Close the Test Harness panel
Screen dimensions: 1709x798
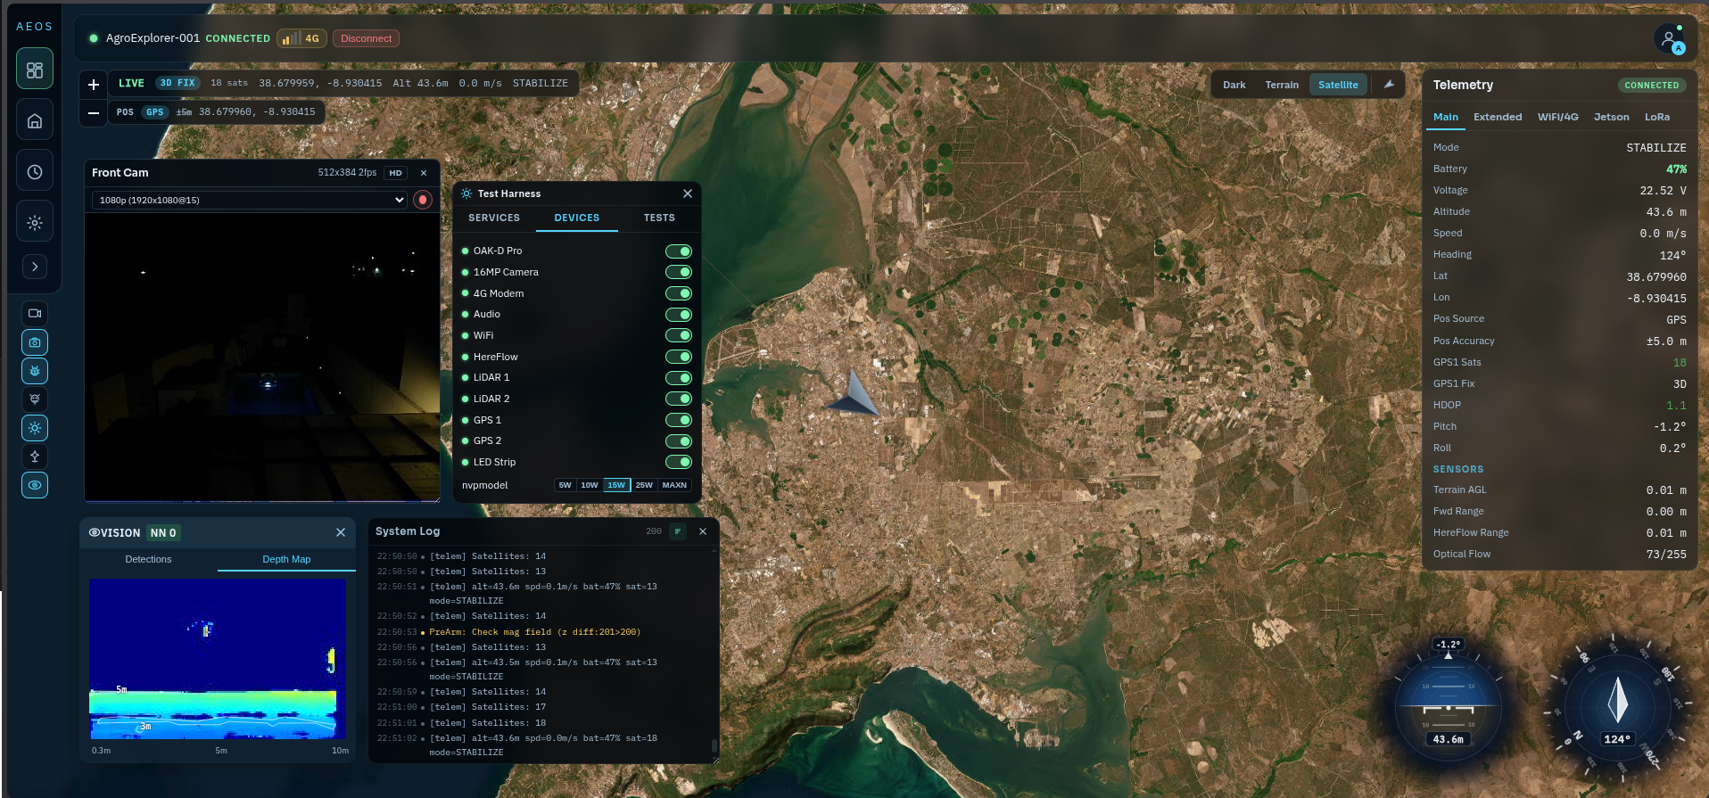pyautogui.click(x=688, y=193)
